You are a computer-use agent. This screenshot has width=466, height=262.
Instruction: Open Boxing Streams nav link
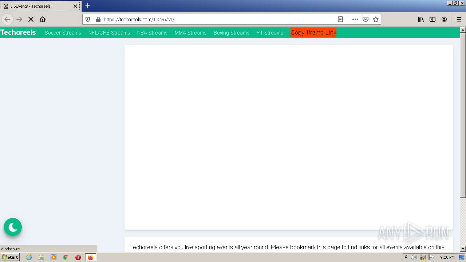232,33
